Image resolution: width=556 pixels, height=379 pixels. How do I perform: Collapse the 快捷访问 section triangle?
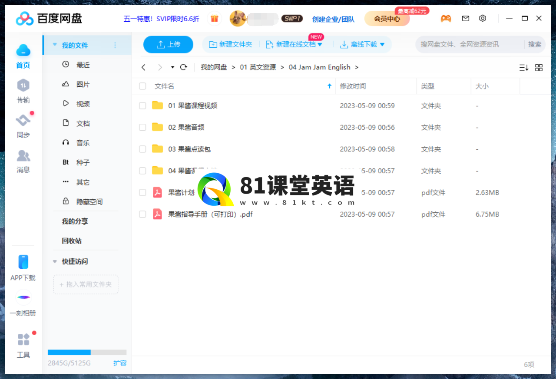55,261
